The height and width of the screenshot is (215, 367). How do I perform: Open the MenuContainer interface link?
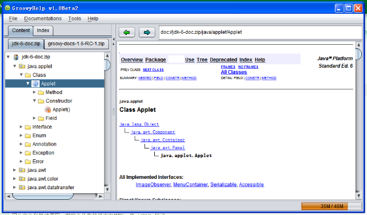[190, 185]
